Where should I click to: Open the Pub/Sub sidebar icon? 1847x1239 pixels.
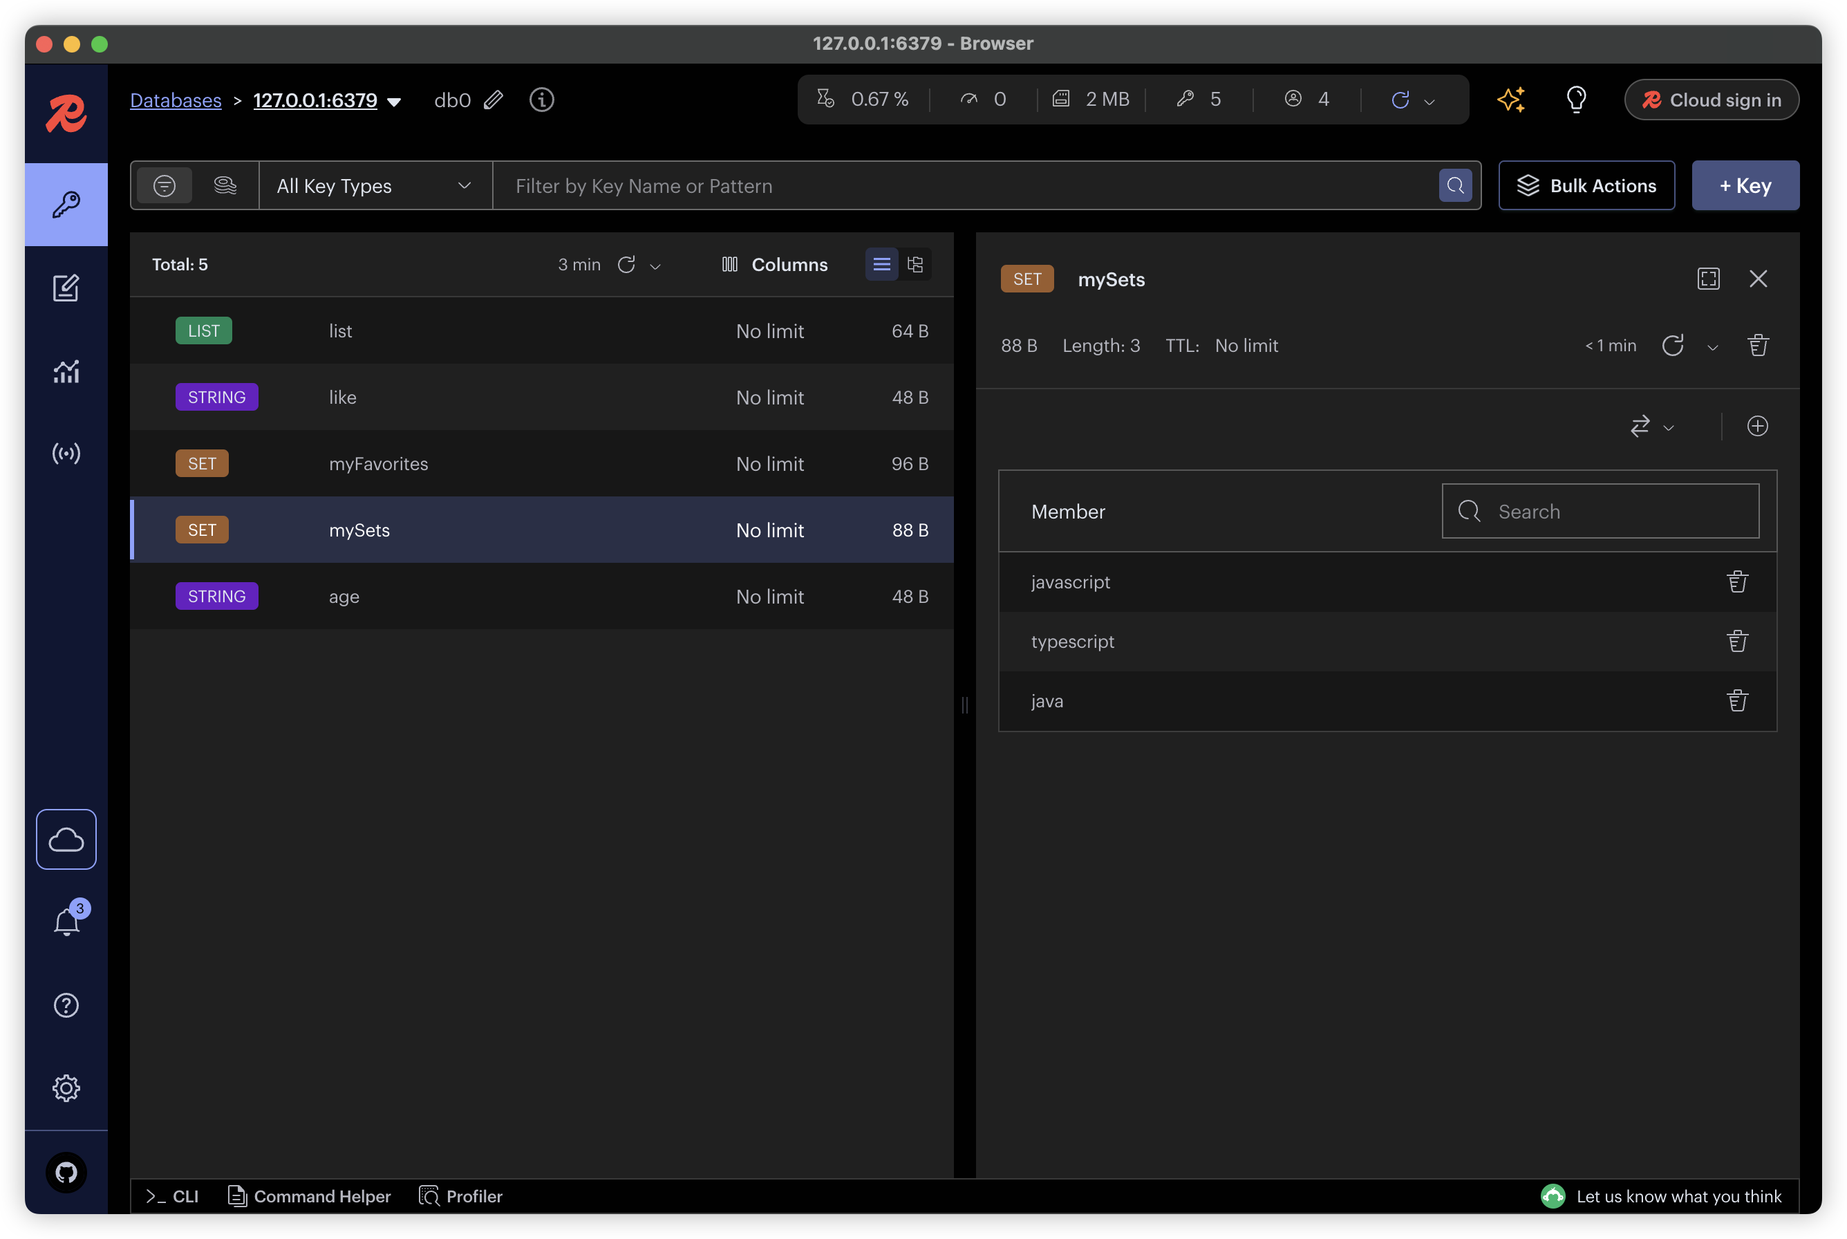tap(66, 453)
